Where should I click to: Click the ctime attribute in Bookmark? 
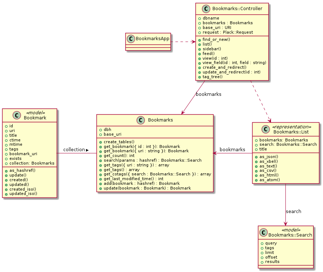pyautogui.click(x=15, y=140)
